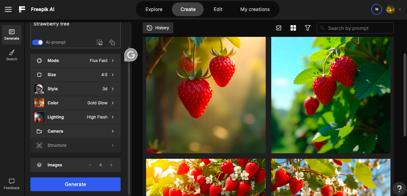Click the Images count value 4
Screen dimensions: 407x196
pos(101,165)
